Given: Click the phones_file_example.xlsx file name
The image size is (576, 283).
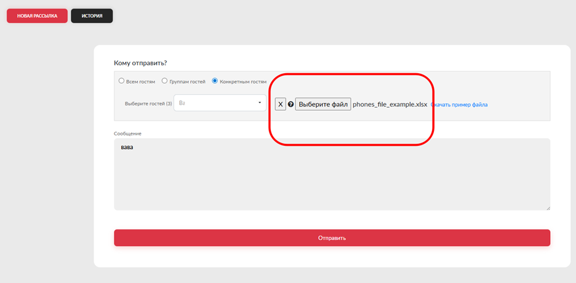Looking at the screenshot, I should 390,105.
